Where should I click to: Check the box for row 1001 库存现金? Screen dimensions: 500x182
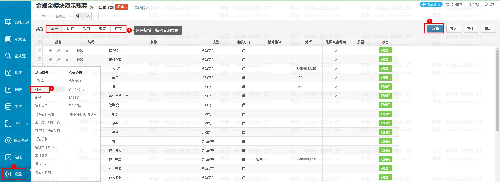(39, 50)
